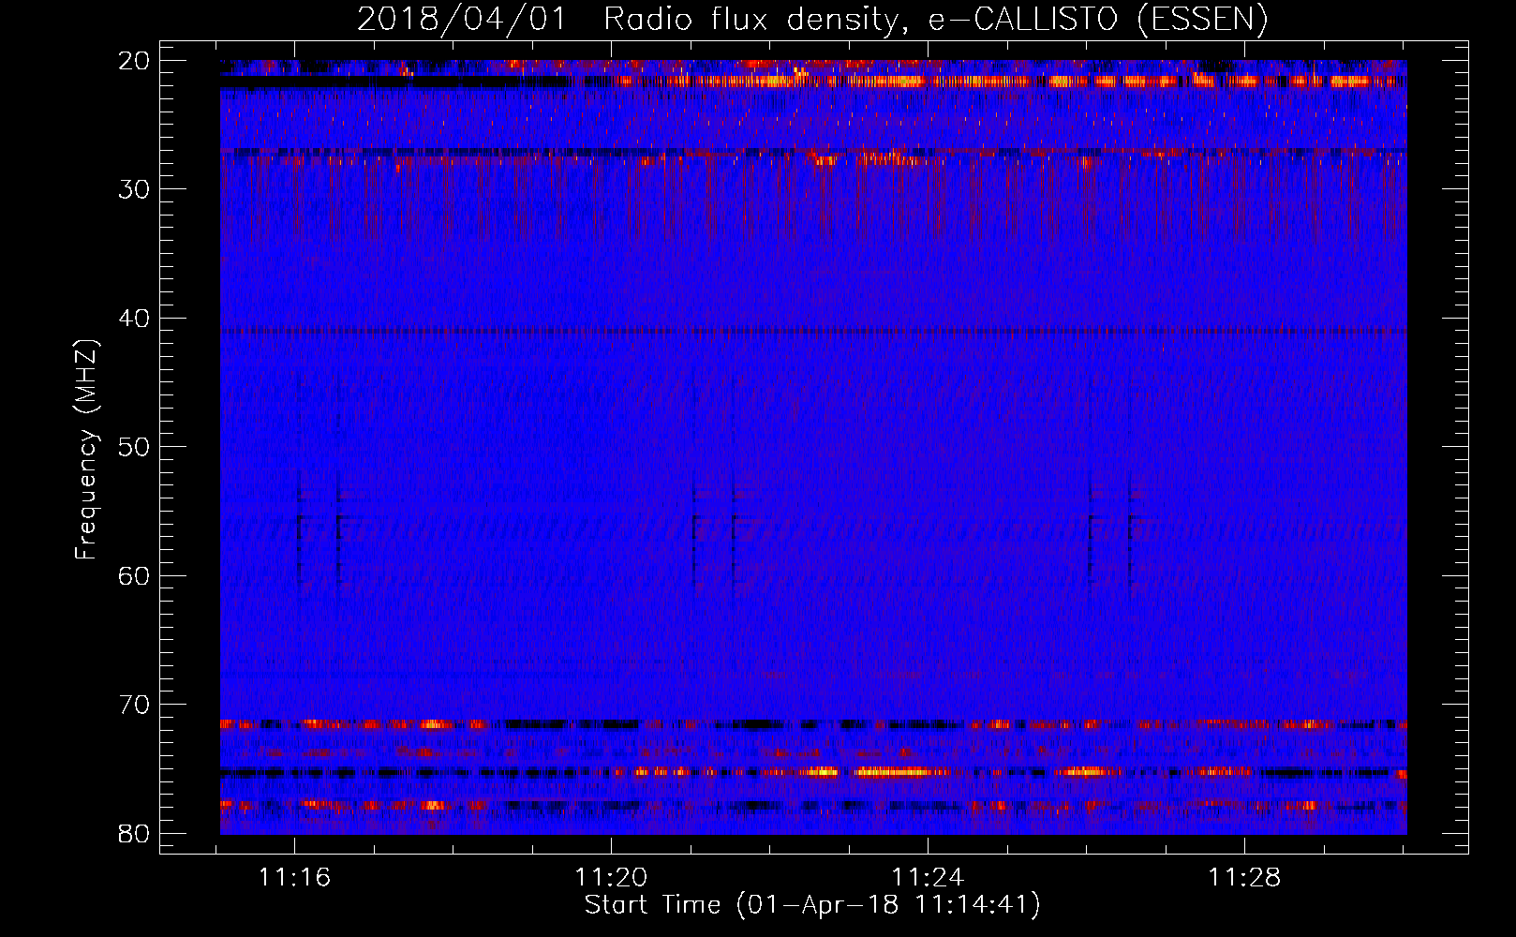Click the dark horizontal line at 41 MHz
The image size is (1516, 937).
(x=813, y=331)
